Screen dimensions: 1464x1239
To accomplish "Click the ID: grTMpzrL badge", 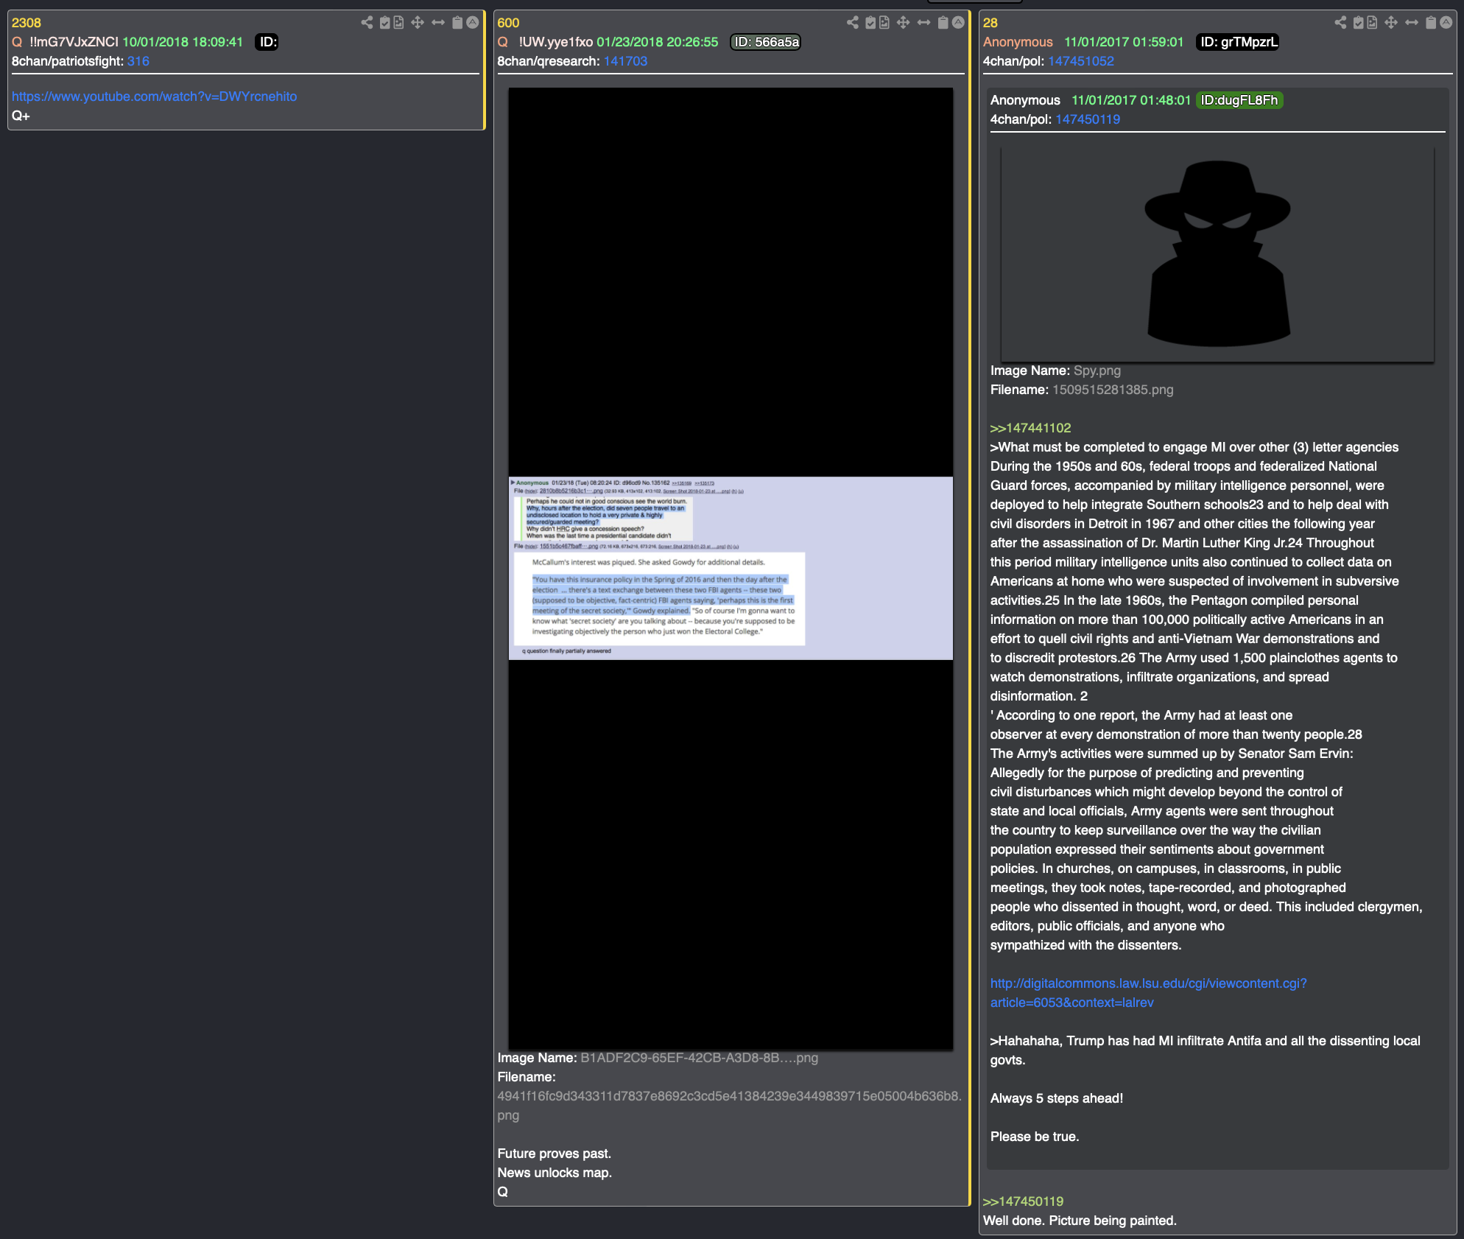I will pos(1239,42).
